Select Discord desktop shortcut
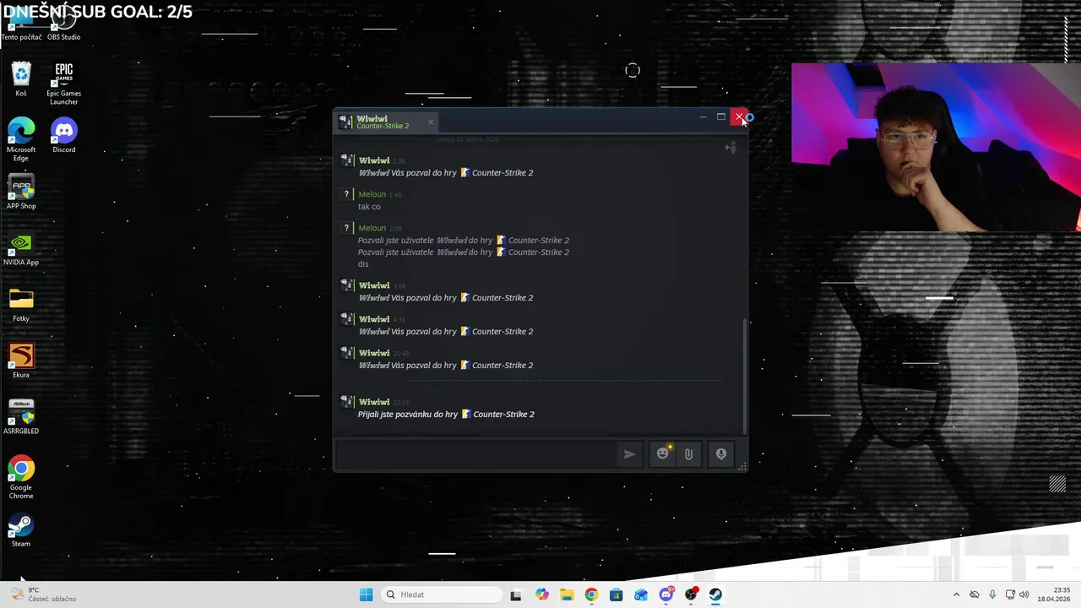 64,136
